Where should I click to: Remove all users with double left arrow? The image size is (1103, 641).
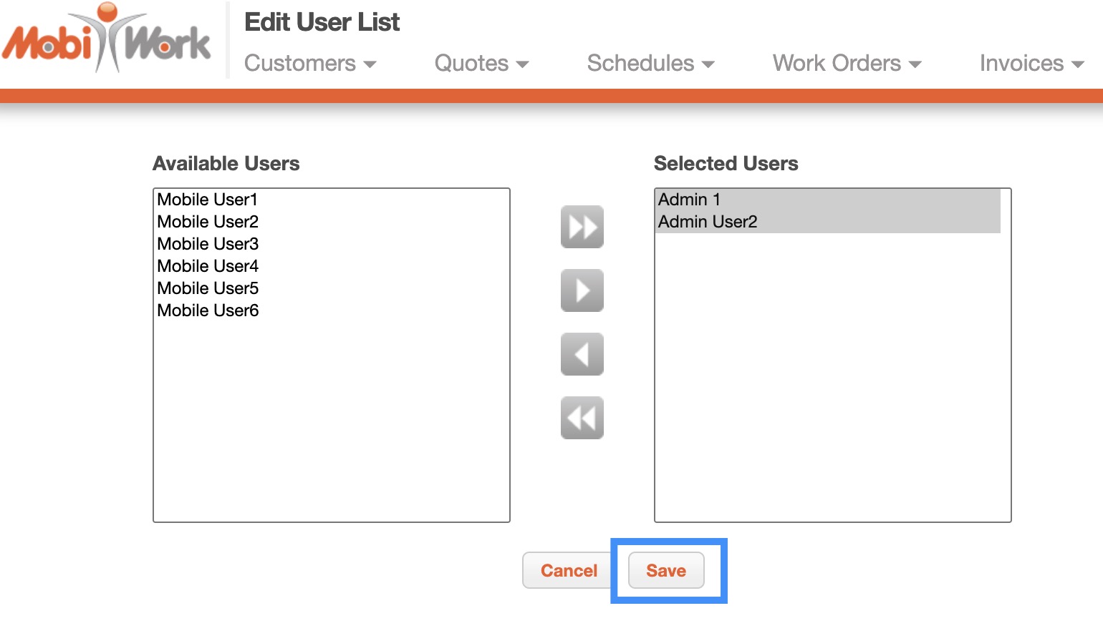[582, 418]
